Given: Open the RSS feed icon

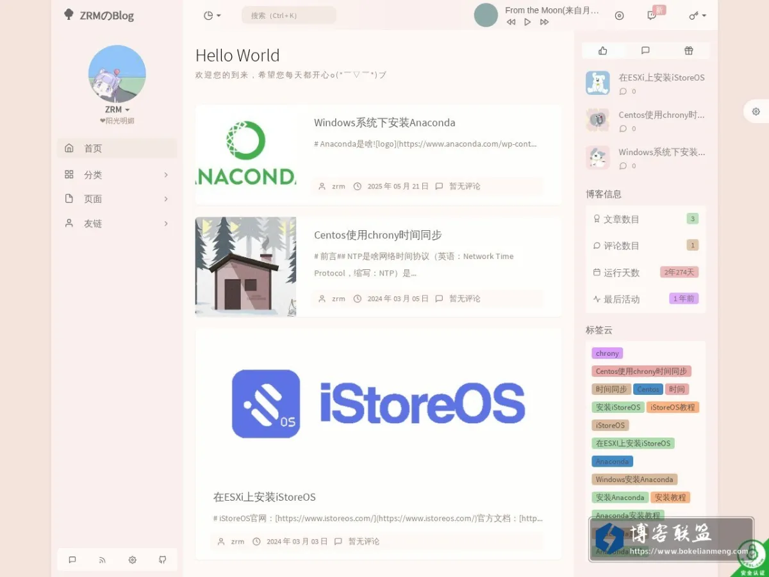Looking at the screenshot, I should [x=103, y=560].
